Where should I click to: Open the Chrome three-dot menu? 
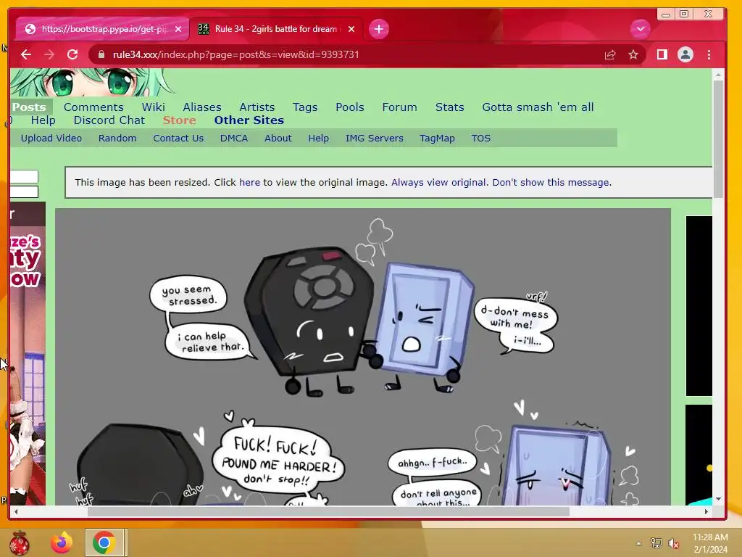709,55
